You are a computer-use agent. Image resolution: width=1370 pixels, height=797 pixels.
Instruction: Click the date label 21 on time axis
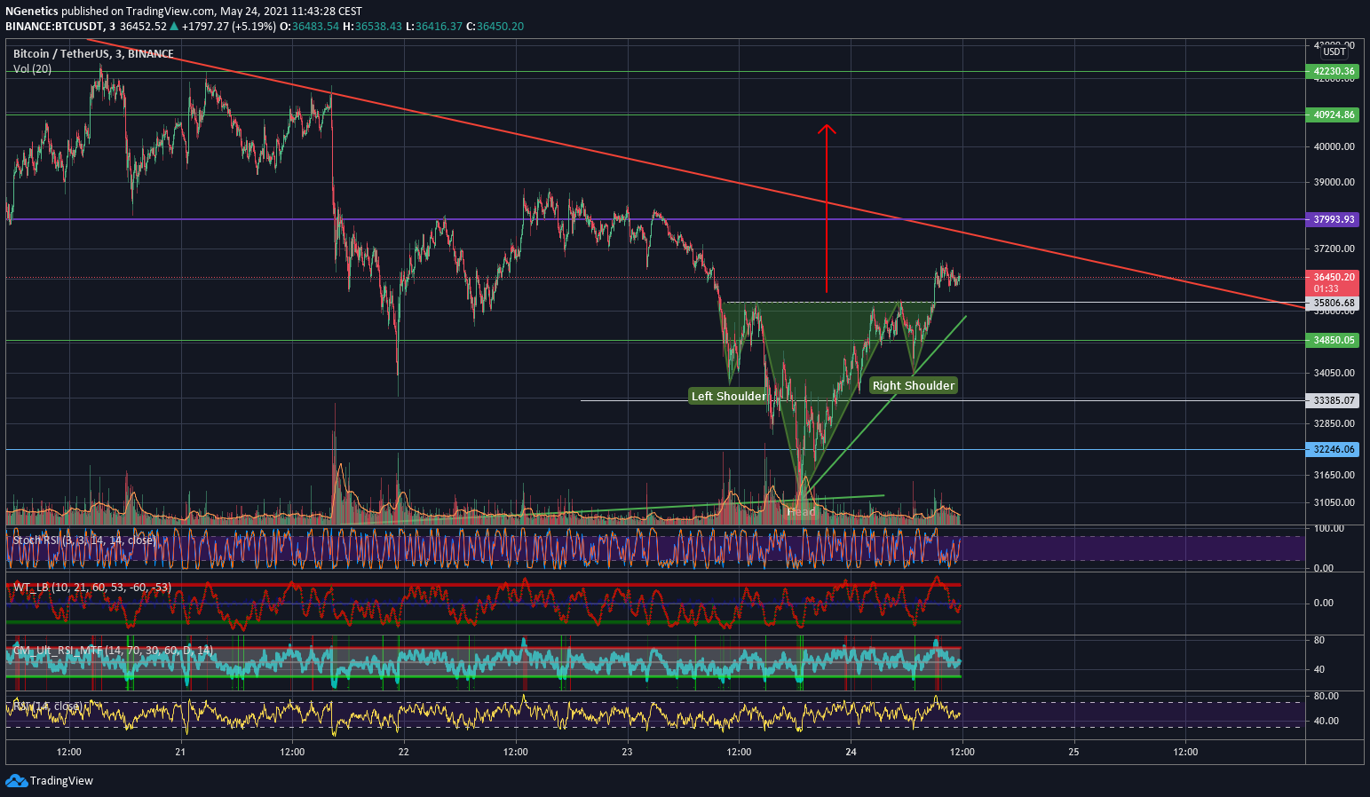click(x=180, y=752)
